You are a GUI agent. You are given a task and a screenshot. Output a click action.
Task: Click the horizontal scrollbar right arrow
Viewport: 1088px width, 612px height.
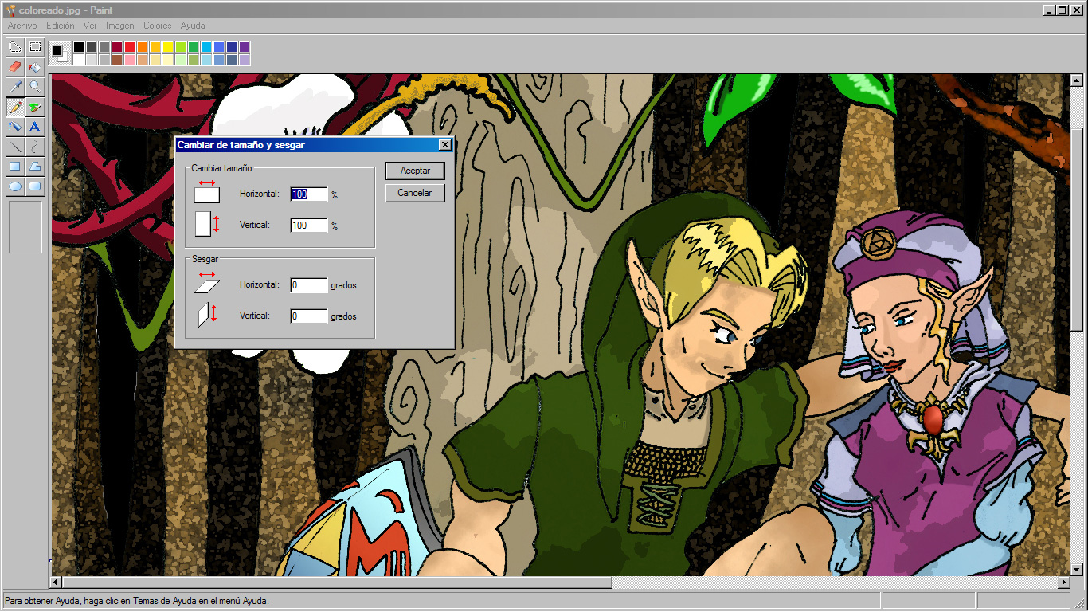pos(1063,583)
